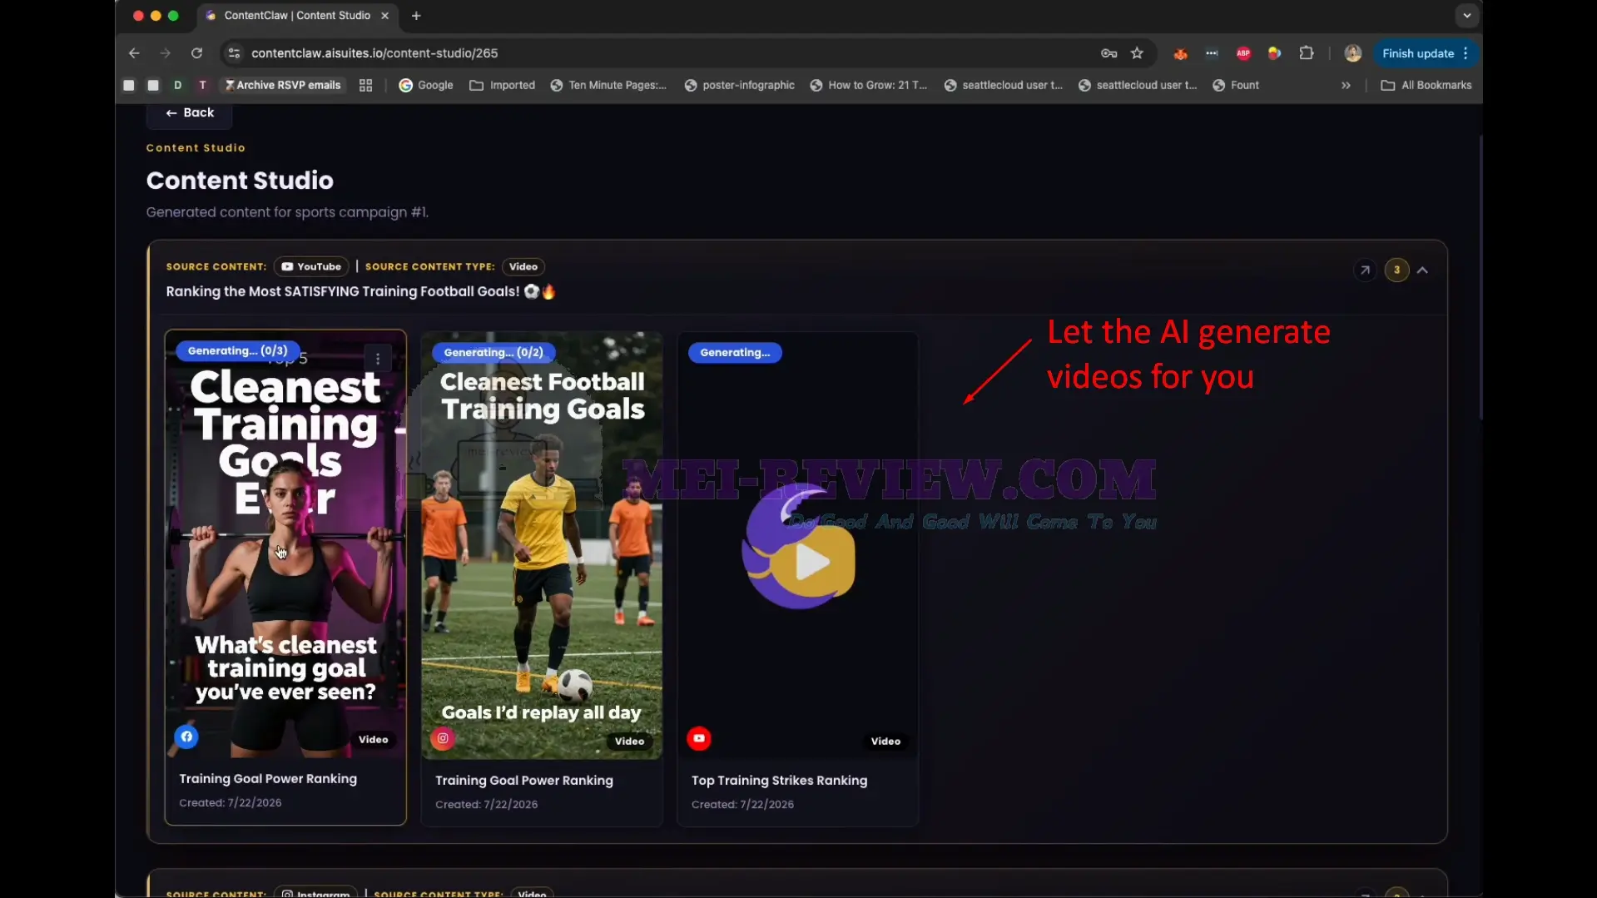Click the count badge showing 3
This screenshot has height=898, width=1597.
pos(1396,270)
